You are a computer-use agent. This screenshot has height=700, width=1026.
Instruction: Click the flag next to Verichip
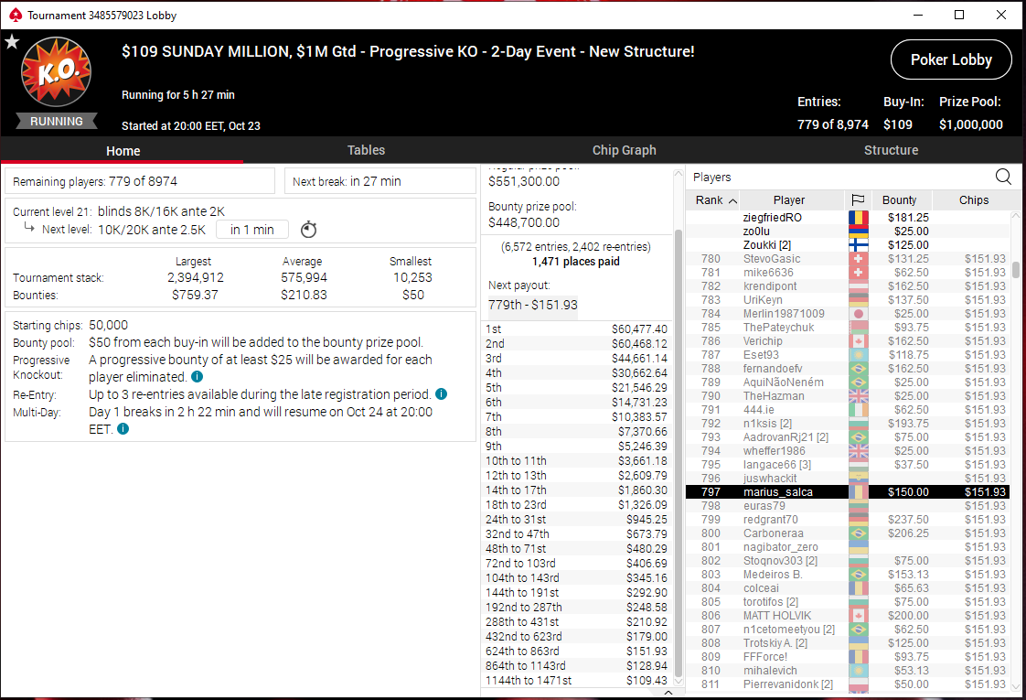(859, 341)
